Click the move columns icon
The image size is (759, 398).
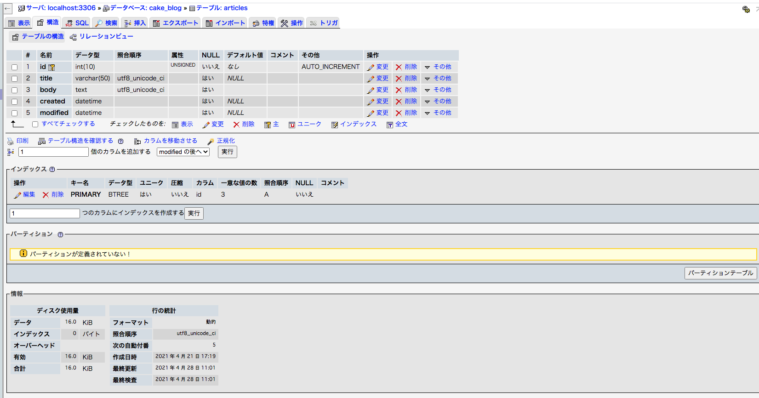click(137, 141)
